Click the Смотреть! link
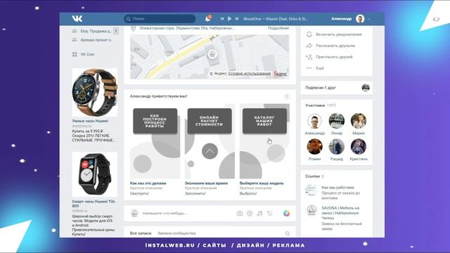 click(139, 194)
